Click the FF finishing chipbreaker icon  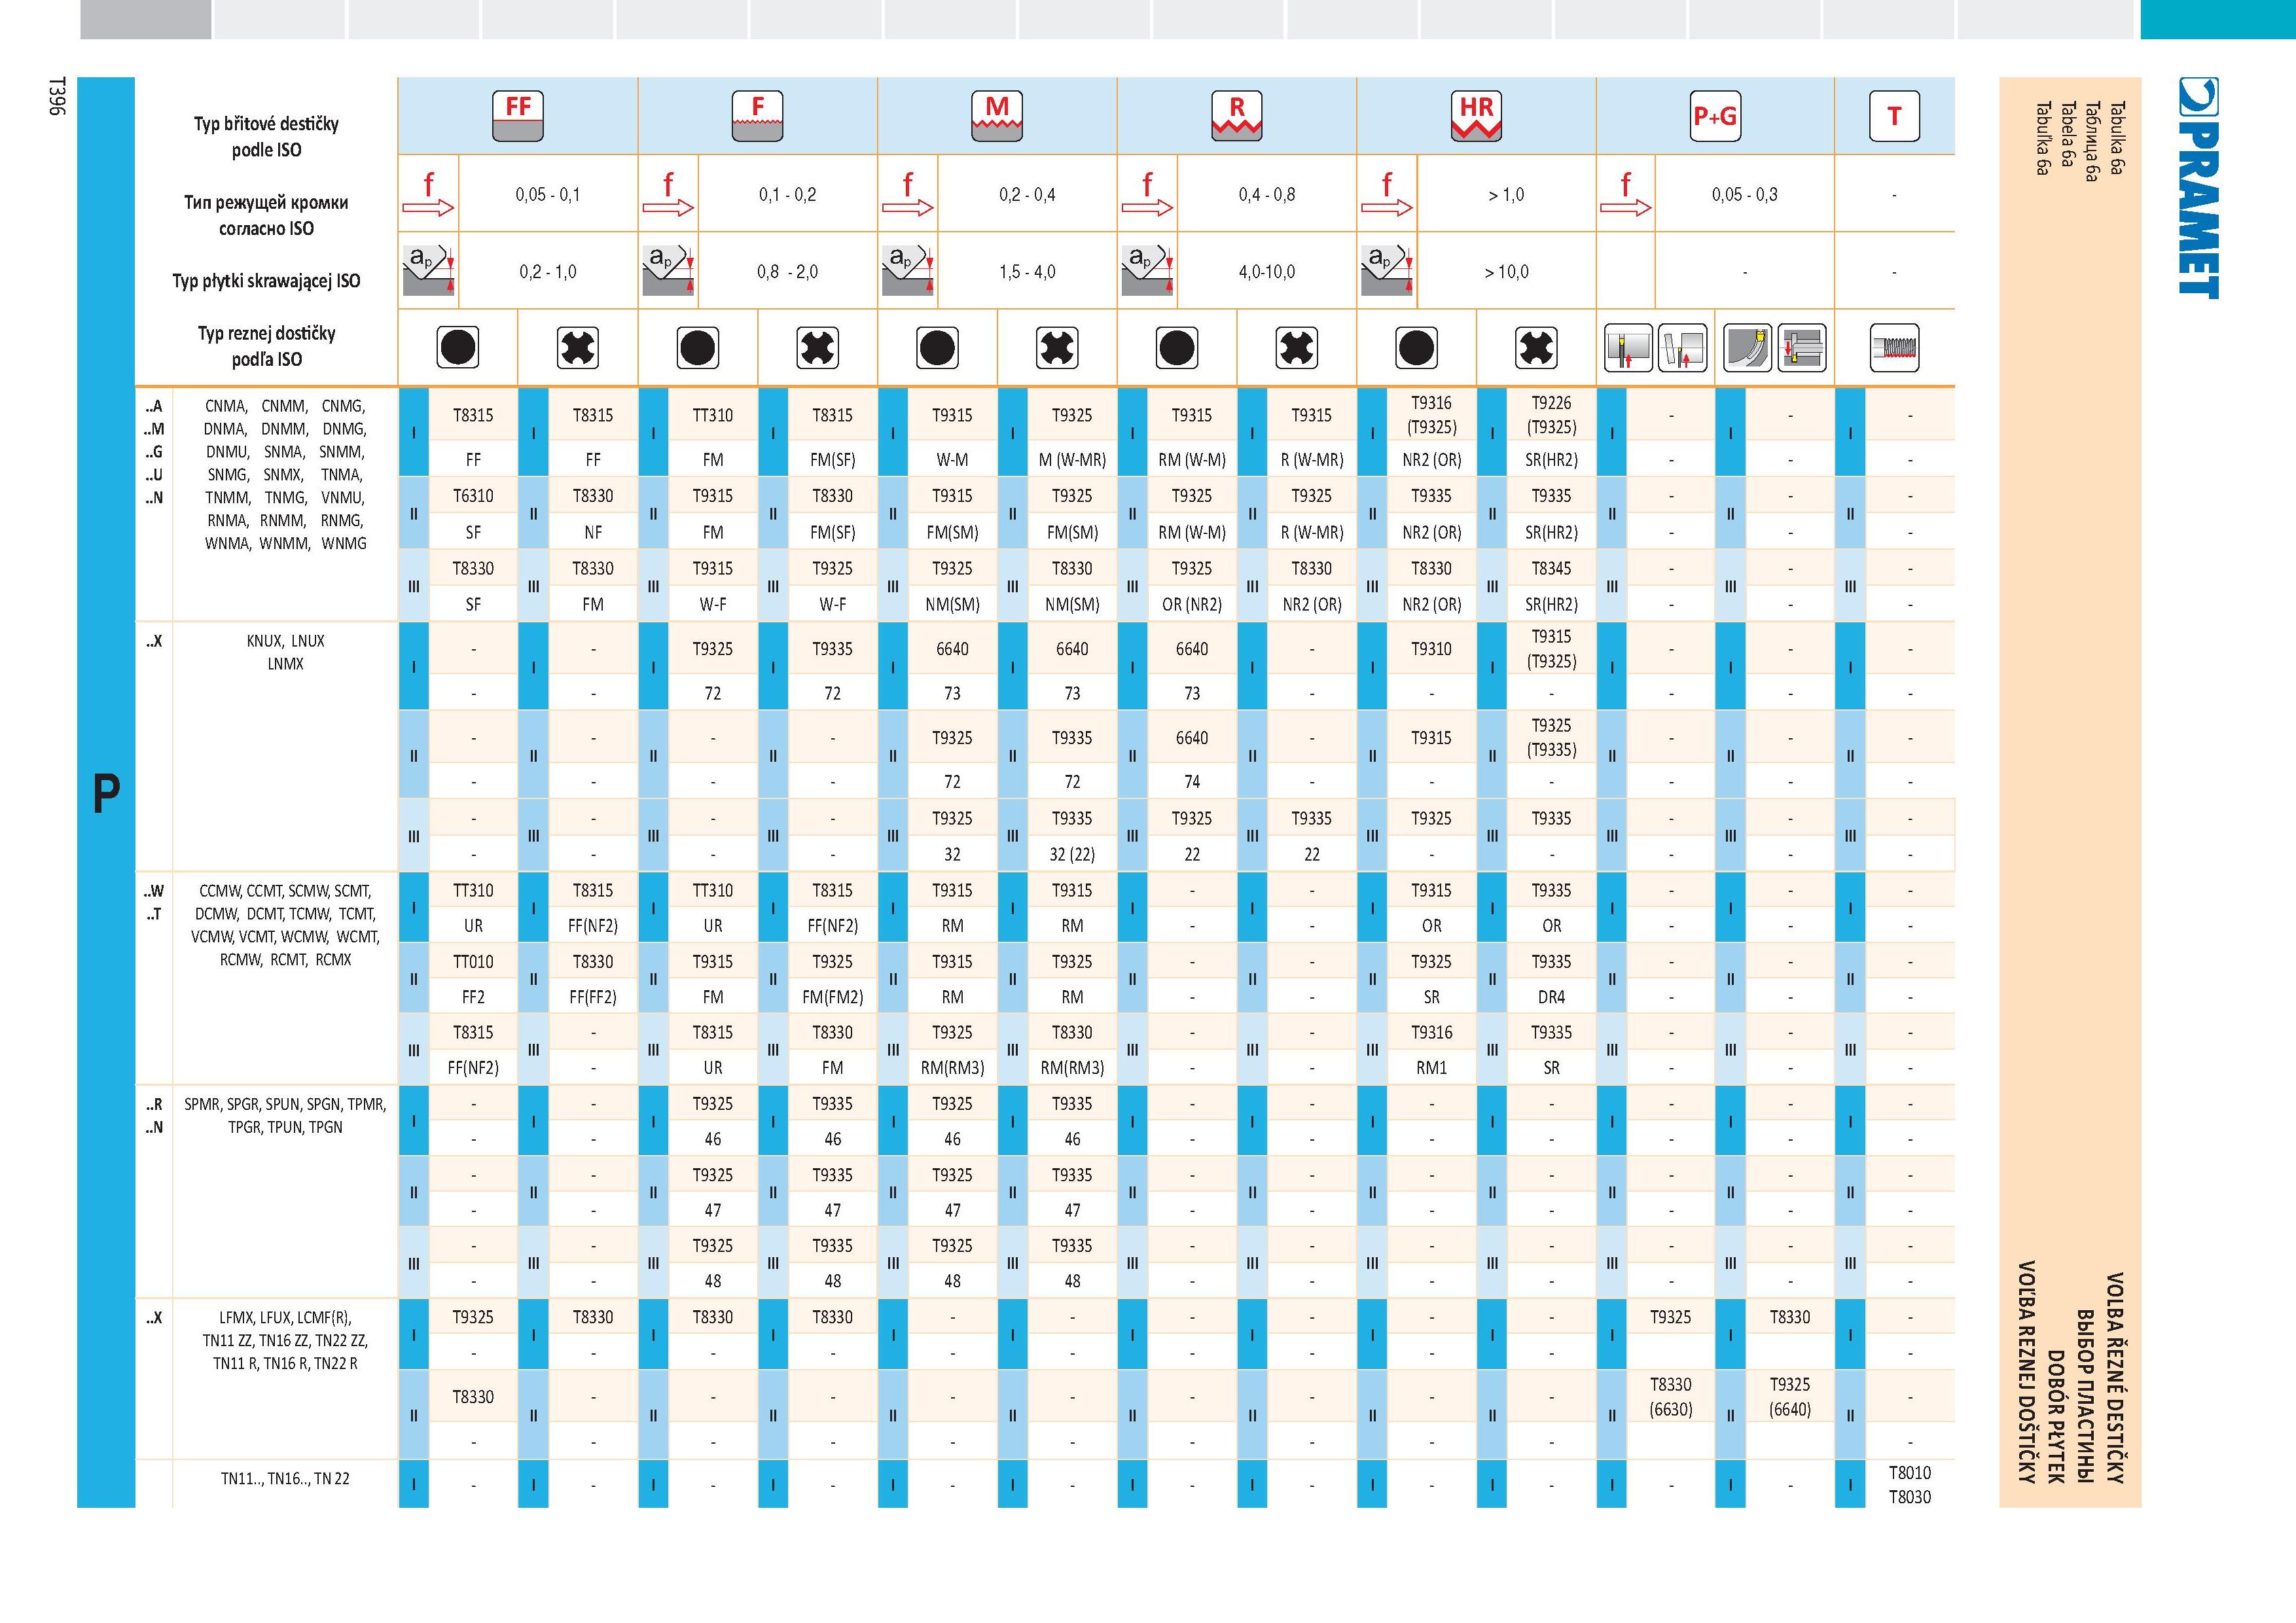pos(518,116)
